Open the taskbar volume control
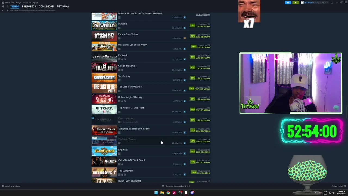 pos(333,193)
